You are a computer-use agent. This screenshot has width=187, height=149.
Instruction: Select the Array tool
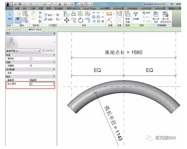tap(94, 17)
